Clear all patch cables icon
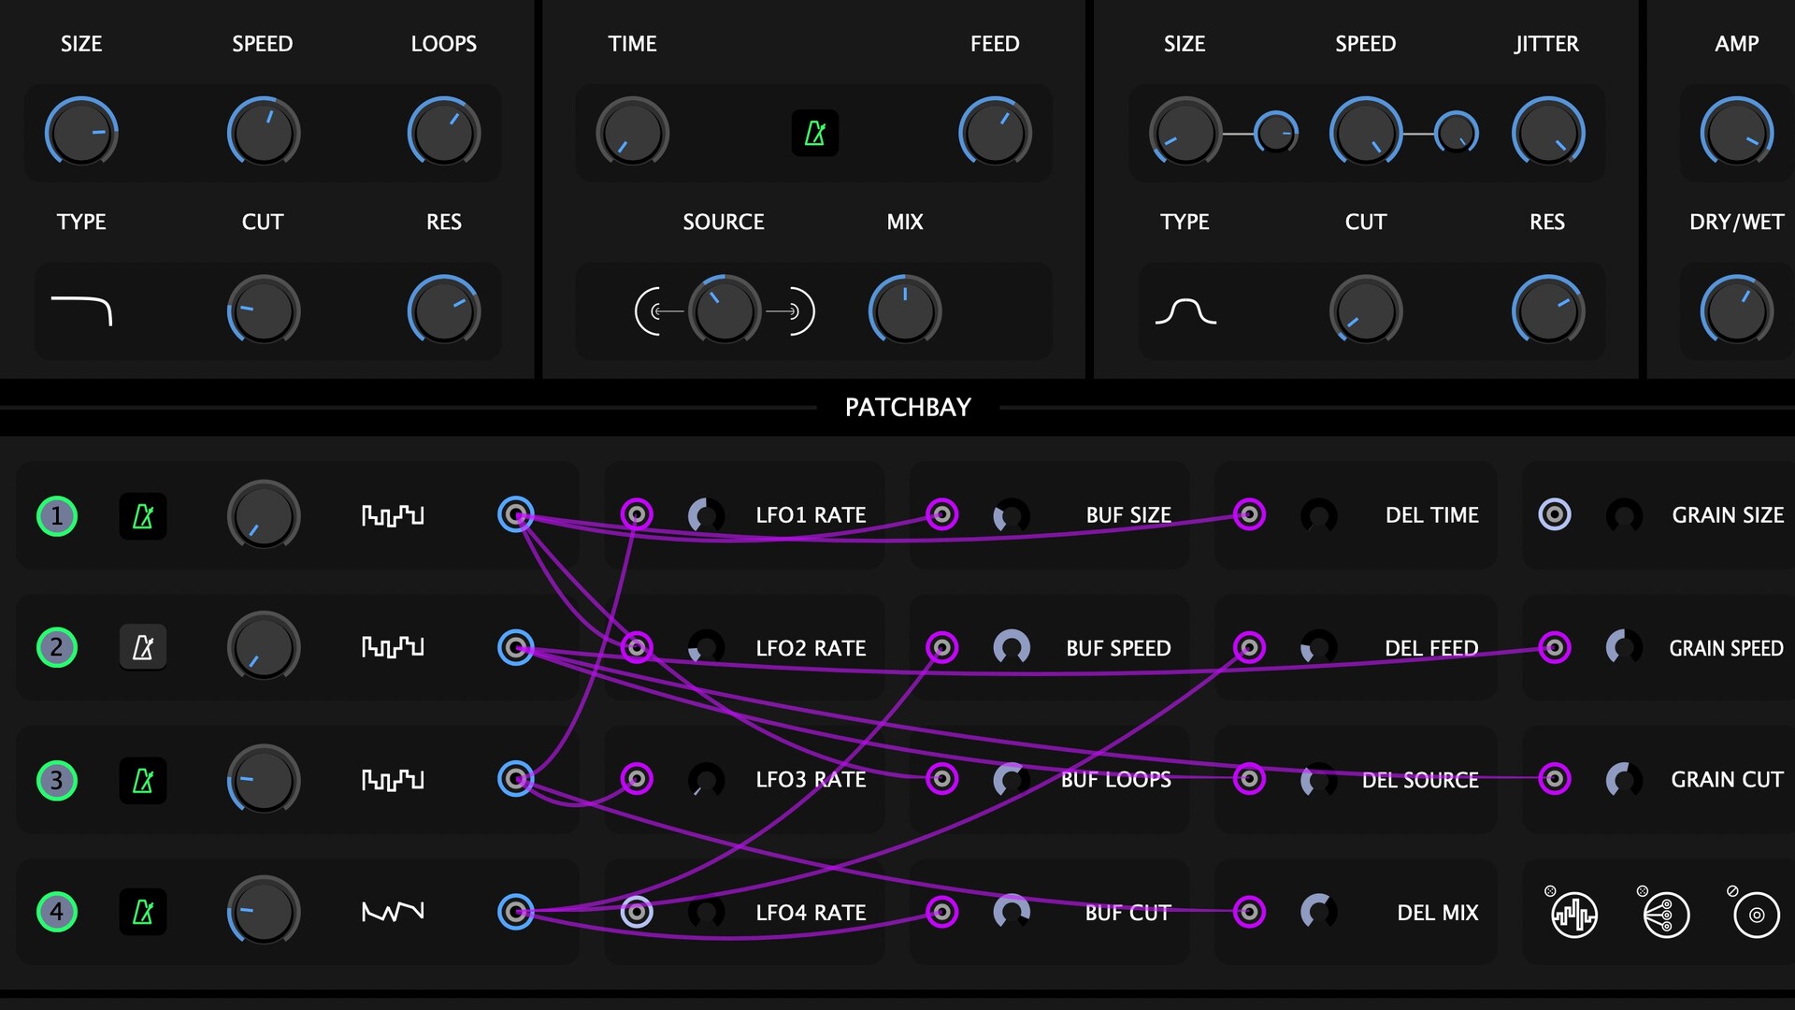The image size is (1795, 1010). point(1665,914)
